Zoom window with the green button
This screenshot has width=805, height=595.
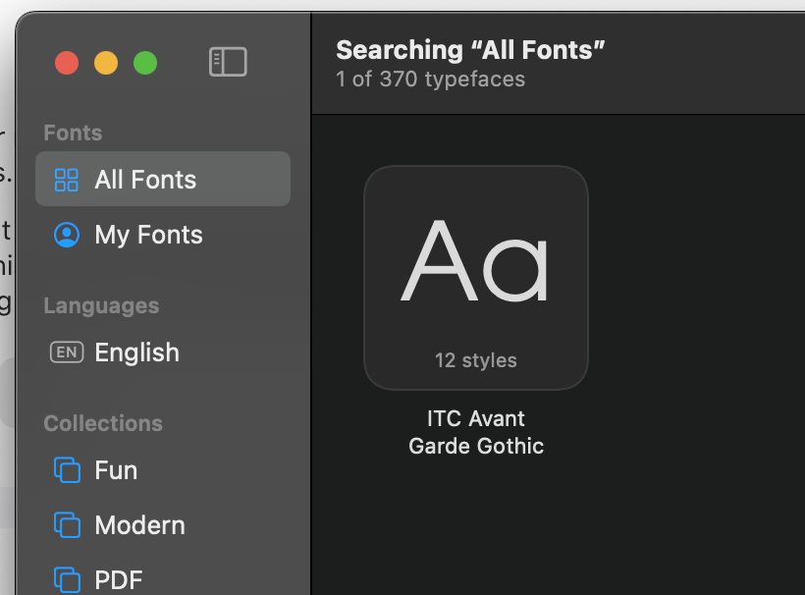[x=145, y=63]
